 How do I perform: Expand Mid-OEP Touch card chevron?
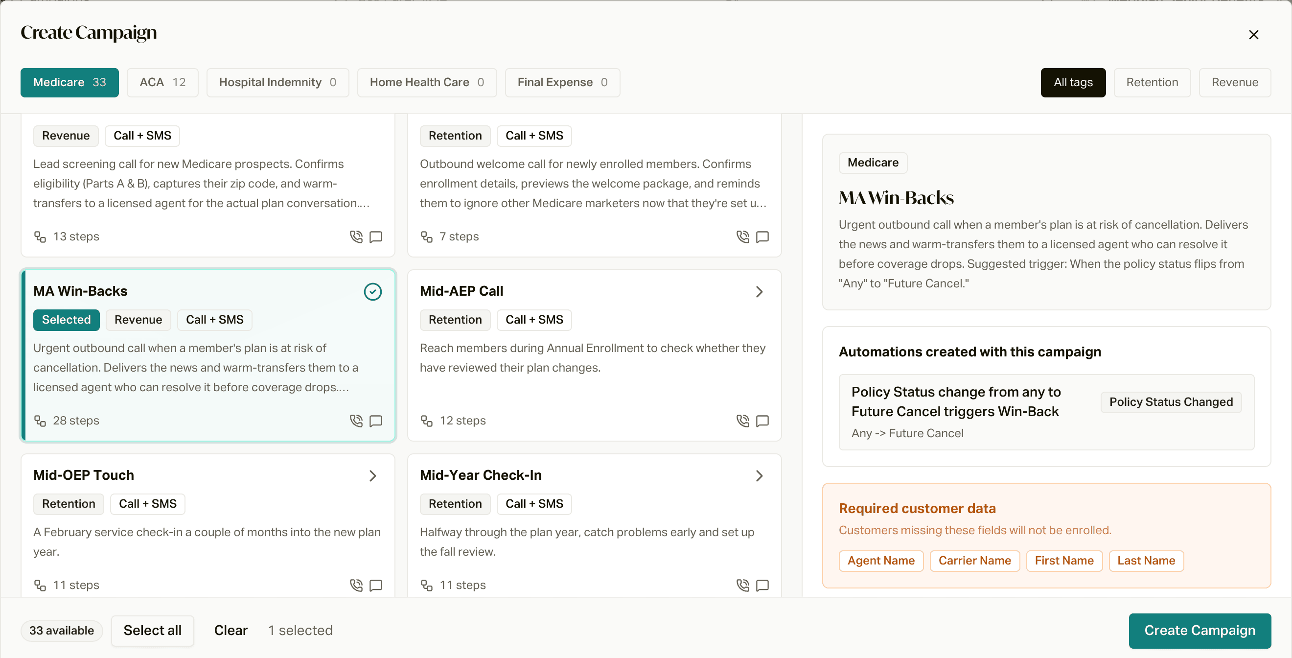[x=372, y=476]
